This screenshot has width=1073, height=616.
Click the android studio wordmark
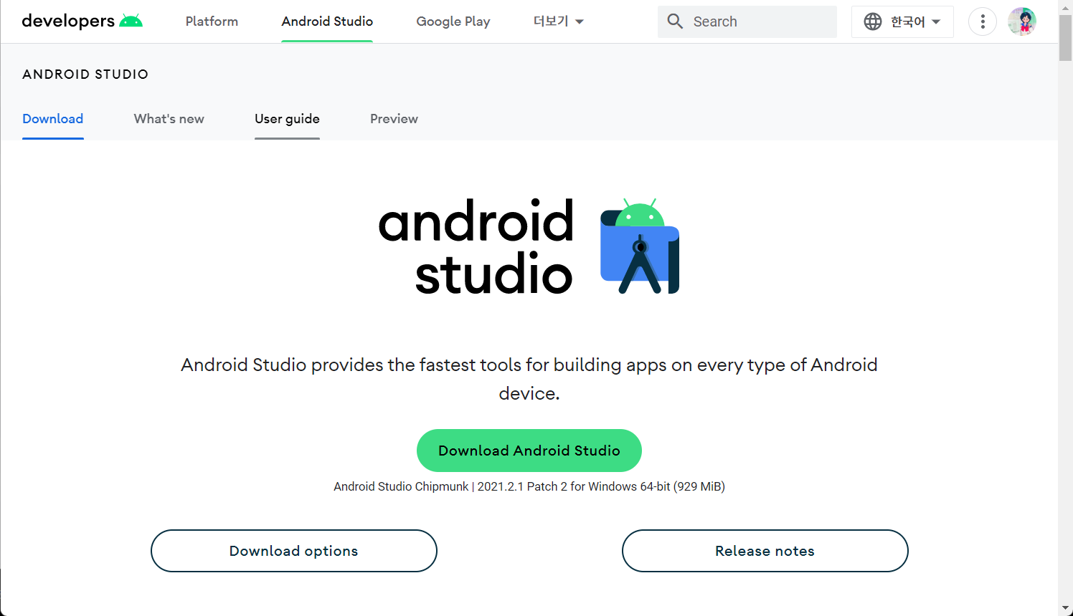(x=476, y=247)
